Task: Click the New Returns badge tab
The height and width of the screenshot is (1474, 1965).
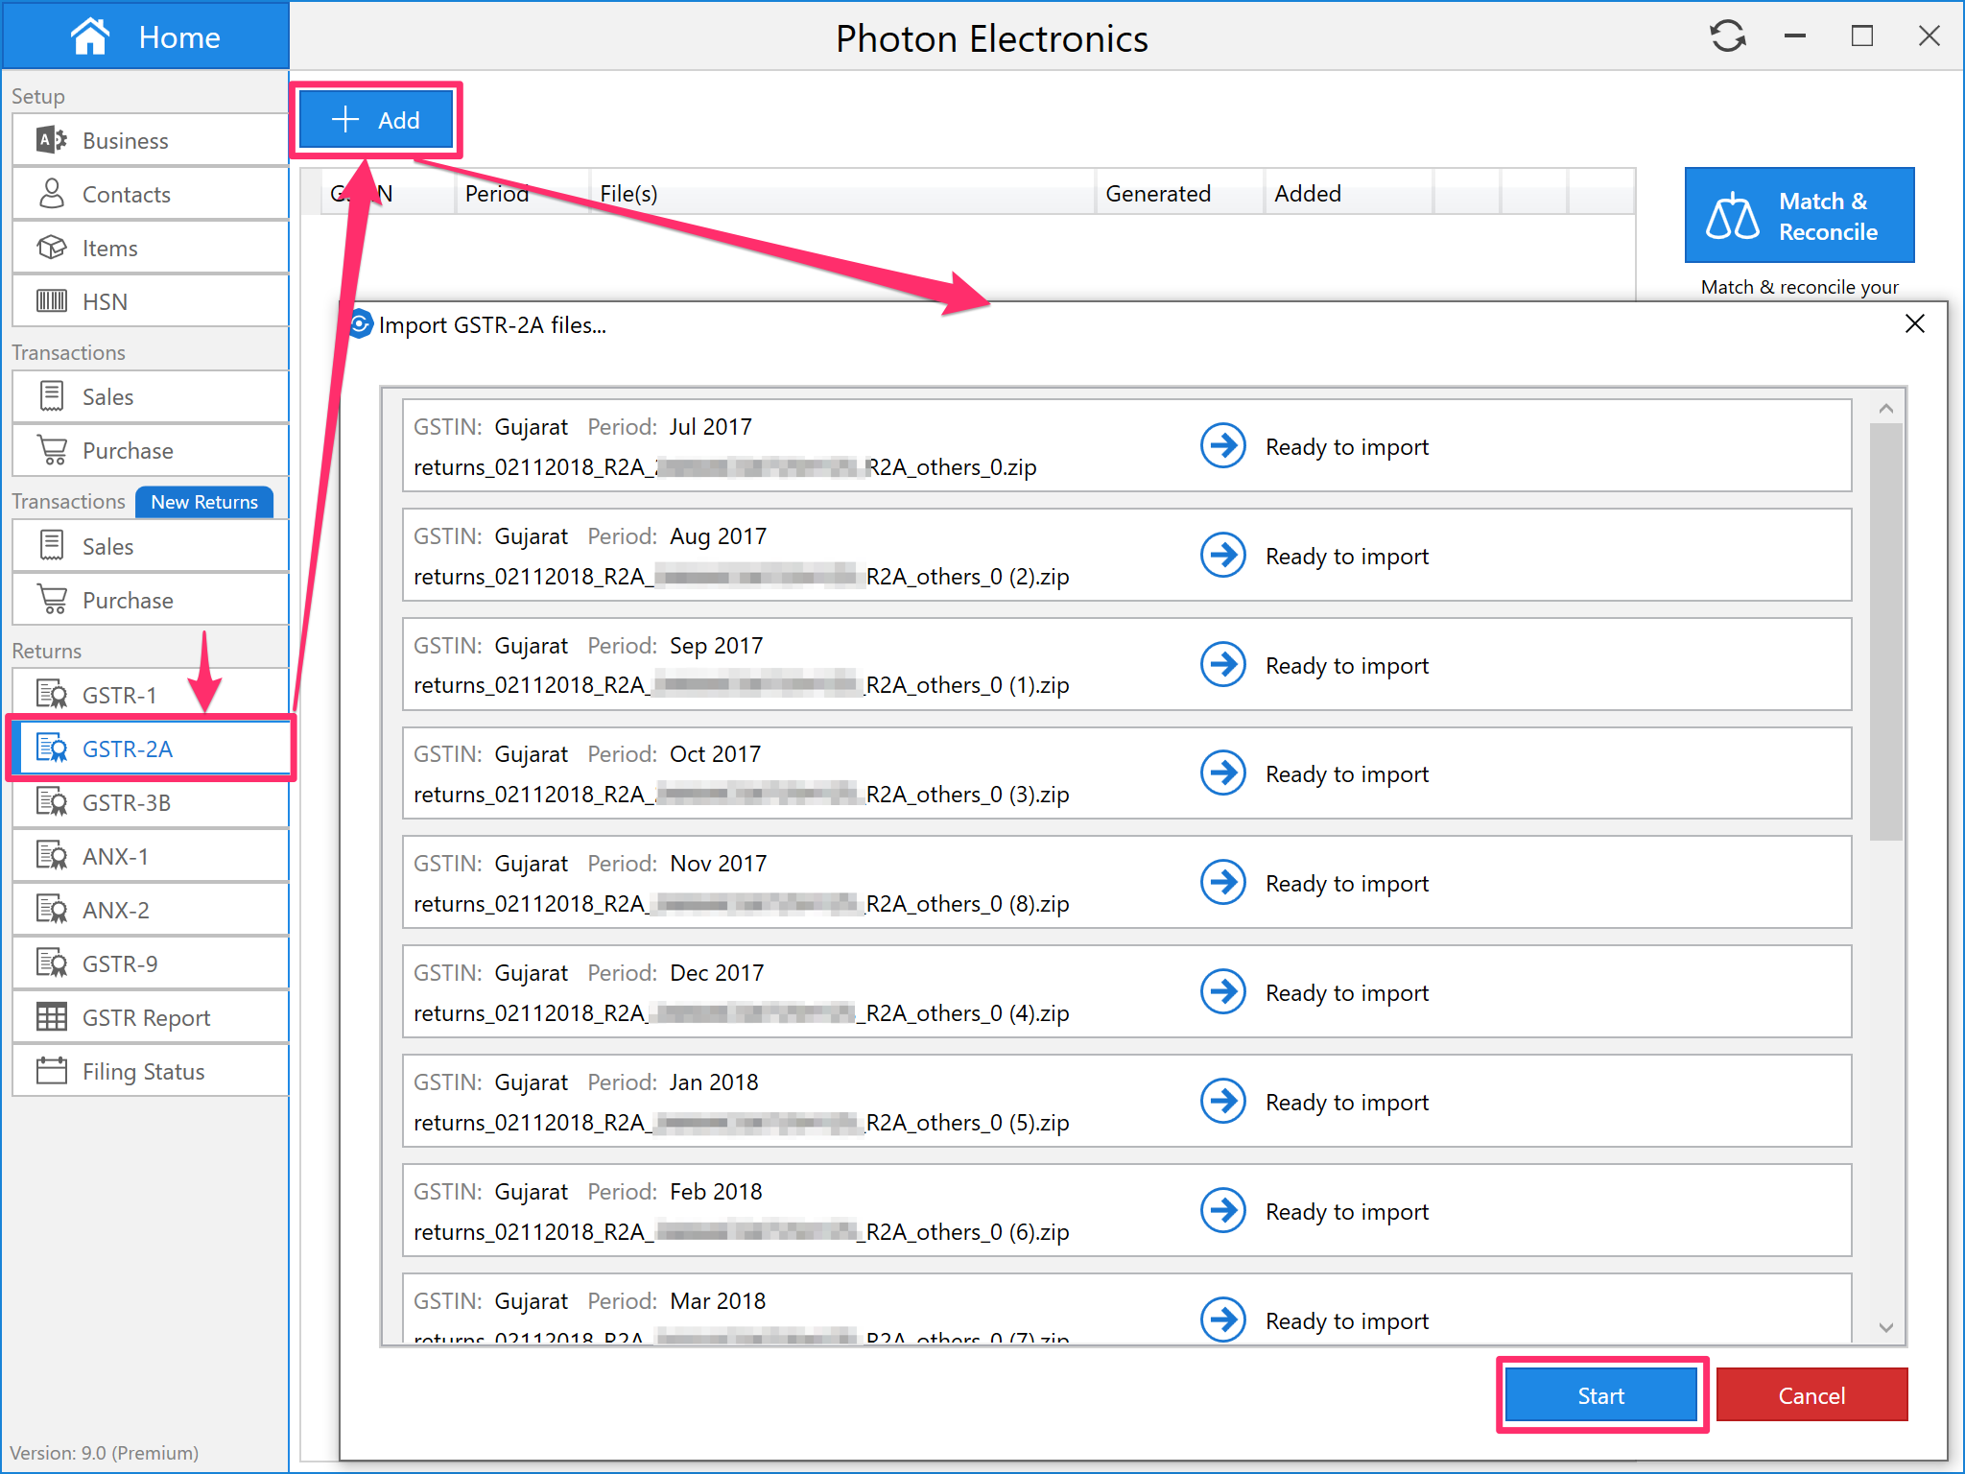Action: (x=203, y=502)
